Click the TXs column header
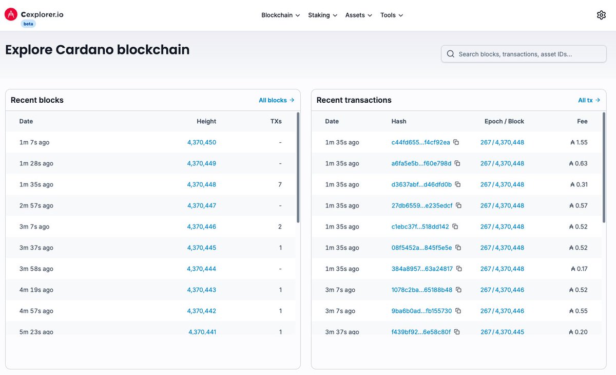Screen dimensions: 616x375 pyautogui.click(x=276, y=121)
